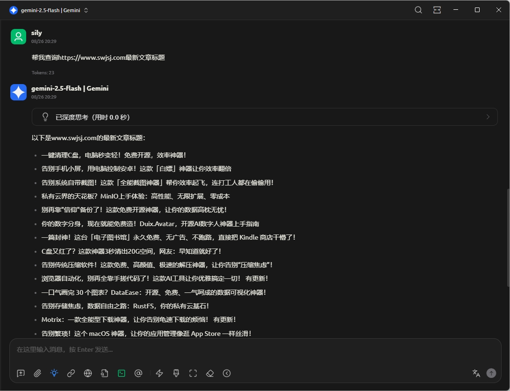Clear messages with the eraser icon
Viewport: 510px width, 391px height.
pyautogui.click(x=210, y=373)
